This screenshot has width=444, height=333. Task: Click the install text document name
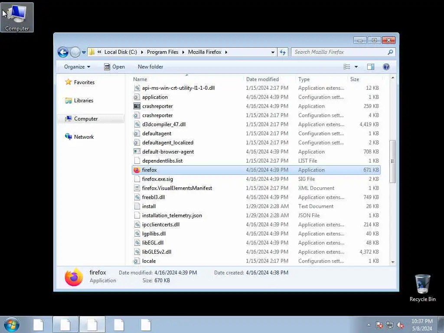[149, 206]
